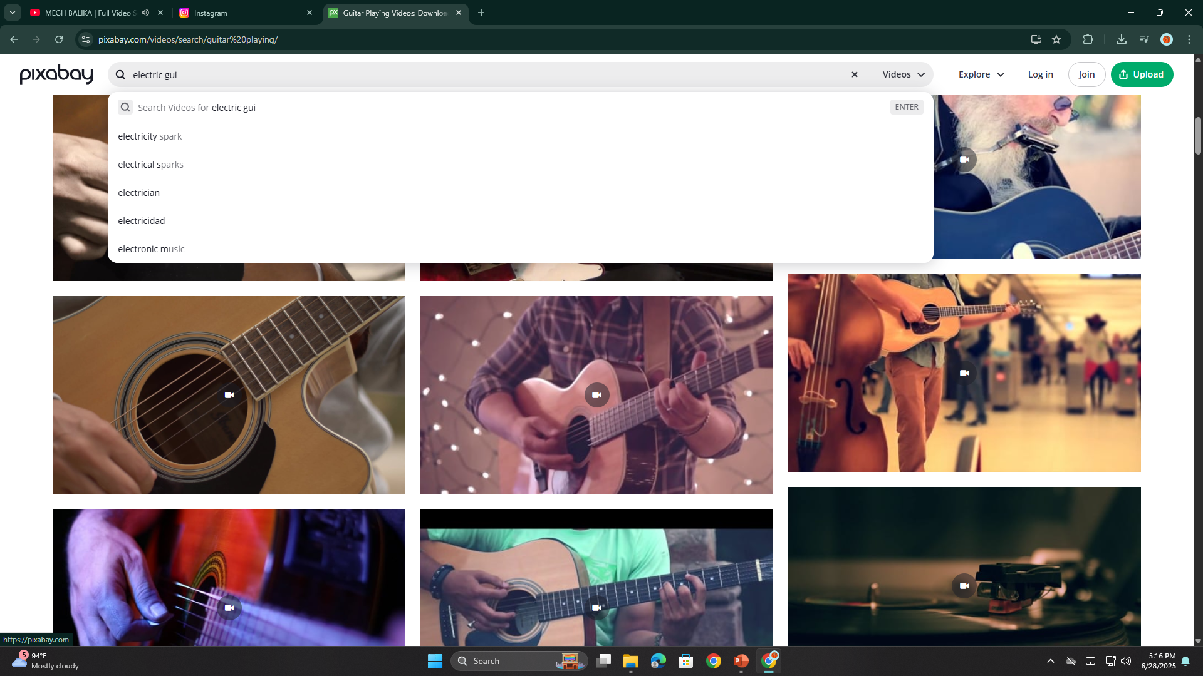Open the purple-lit guitar strumming video
Viewport: 1203px width, 676px height.
pyautogui.click(x=229, y=578)
